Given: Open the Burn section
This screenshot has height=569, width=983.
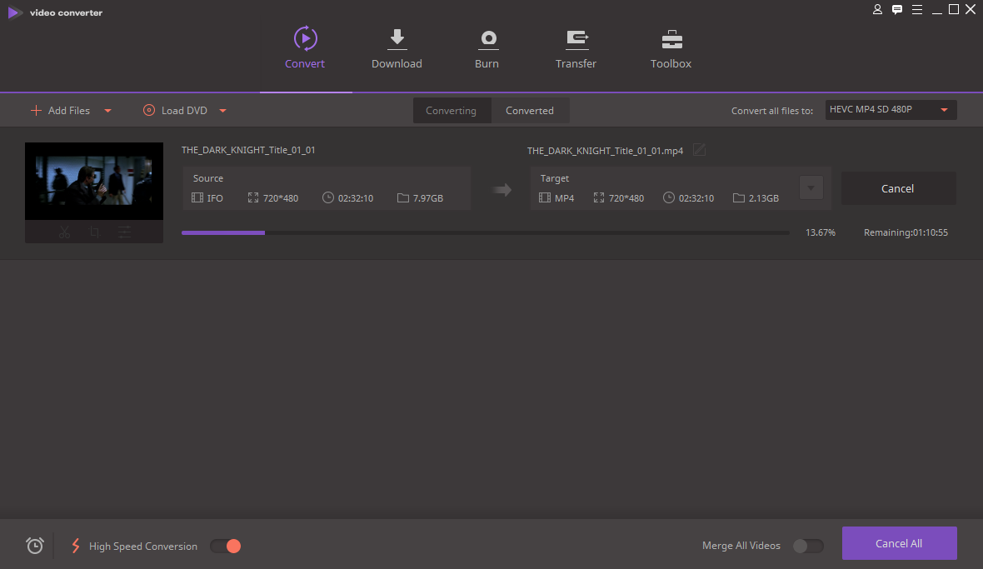Looking at the screenshot, I should [487, 47].
